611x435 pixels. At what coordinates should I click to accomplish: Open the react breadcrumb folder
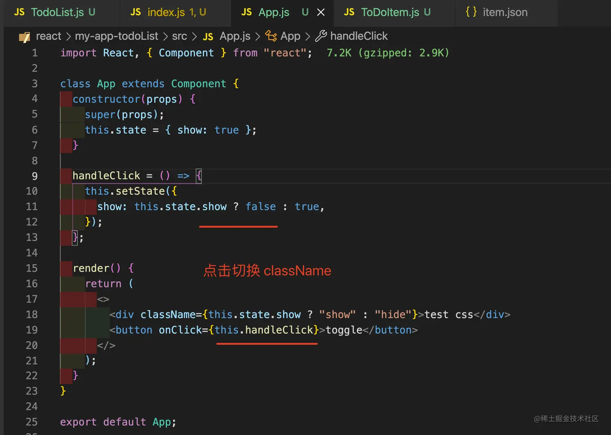tap(48, 36)
